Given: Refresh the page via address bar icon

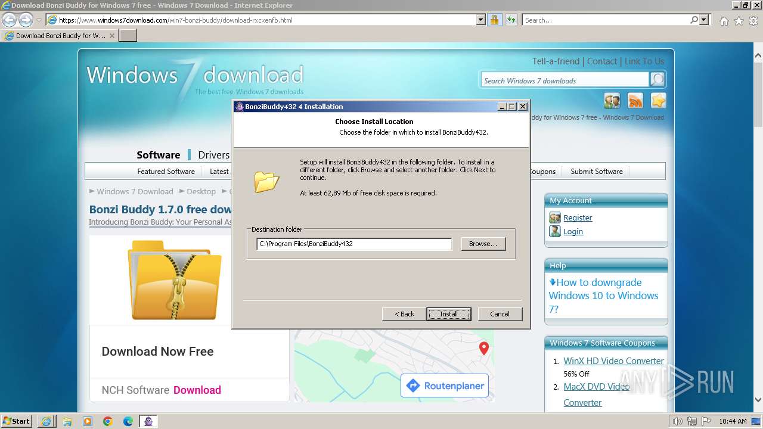Looking at the screenshot, I should 511,20.
